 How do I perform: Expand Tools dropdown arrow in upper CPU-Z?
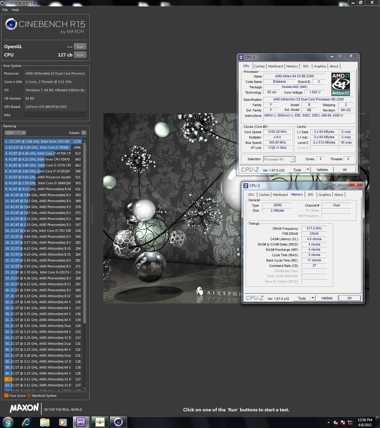coord(308,170)
